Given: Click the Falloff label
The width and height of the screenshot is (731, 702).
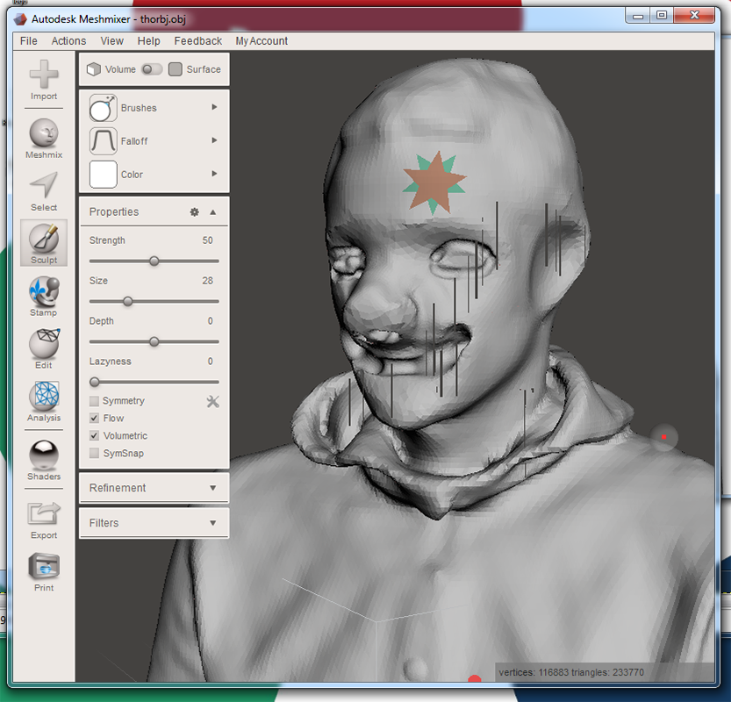Looking at the screenshot, I should [x=134, y=141].
